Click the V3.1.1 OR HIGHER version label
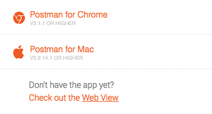This screenshot has width=212, height=114. [53, 23]
